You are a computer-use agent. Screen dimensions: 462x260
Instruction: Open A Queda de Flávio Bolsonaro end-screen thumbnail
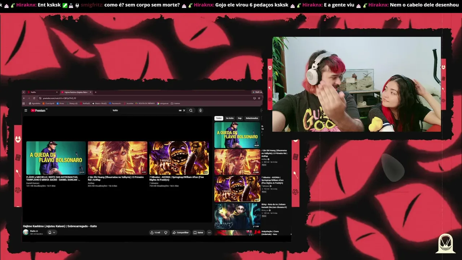pyautogui.click(x=56, y=158)
